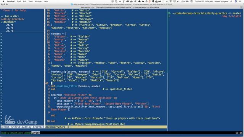Click 'ruby 2.3.1p112' in shell prompt
Viewport: 244px width, 137px height.
tap(231, 16)
